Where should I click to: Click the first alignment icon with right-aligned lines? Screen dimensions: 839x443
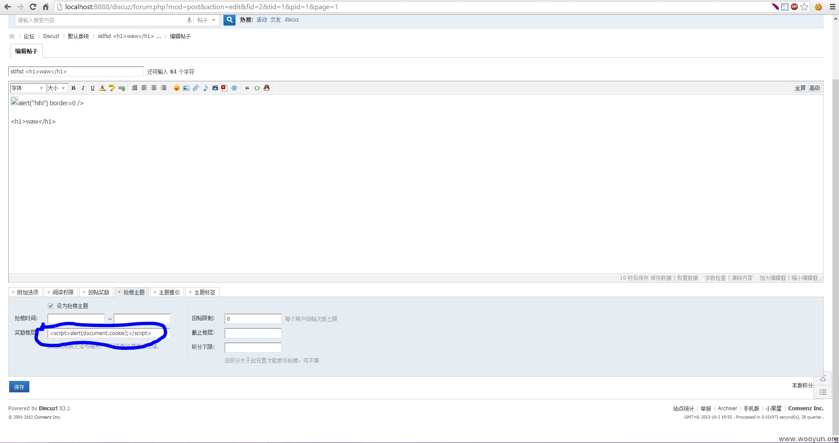tap(135, 88)
